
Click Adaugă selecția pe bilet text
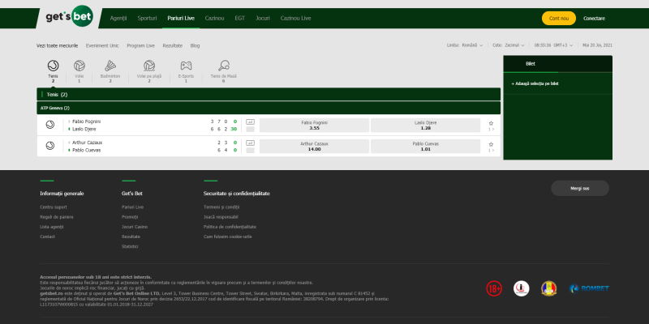(535, 83)
